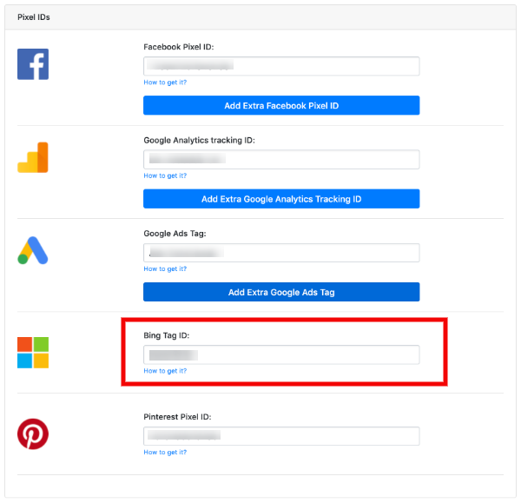Focus the Google Analytics tracking ID field
Viewport: 521px width, 503px height.
281,159
